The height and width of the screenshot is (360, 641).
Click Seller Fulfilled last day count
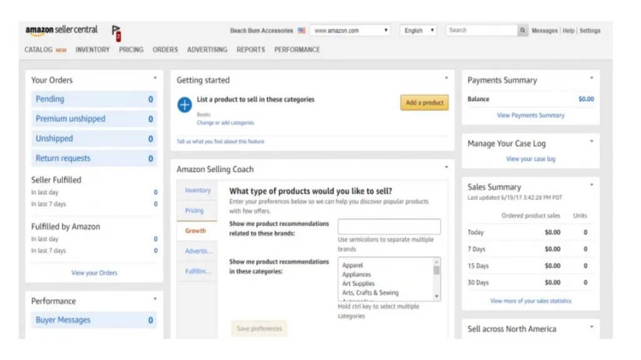[x=155, y=192]
